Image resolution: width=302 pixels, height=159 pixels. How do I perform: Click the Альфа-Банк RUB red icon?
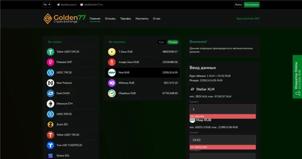coord(112,62)
